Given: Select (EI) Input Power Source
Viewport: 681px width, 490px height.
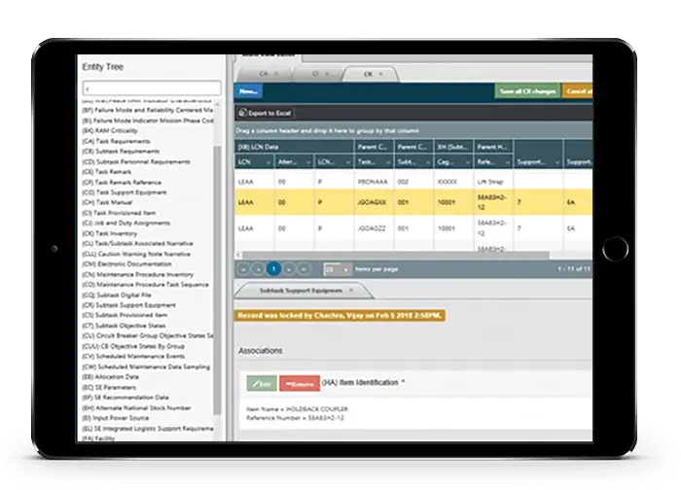Looking at the screenshot, I should 116,418.
